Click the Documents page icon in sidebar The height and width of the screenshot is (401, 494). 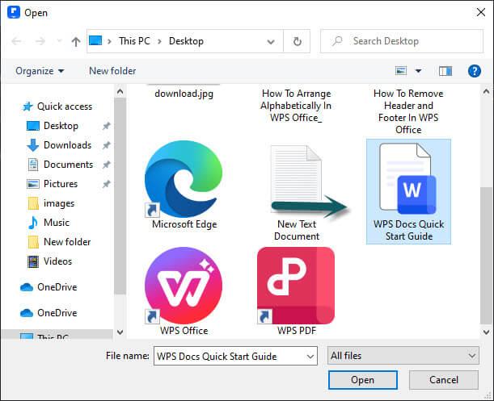click(33, 165)
